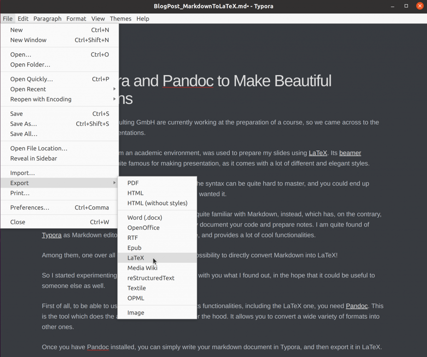Image resolution: width=427 pixels, height=357 pixels.
Task: Click Close in the File menu
Action: point(60,222)
